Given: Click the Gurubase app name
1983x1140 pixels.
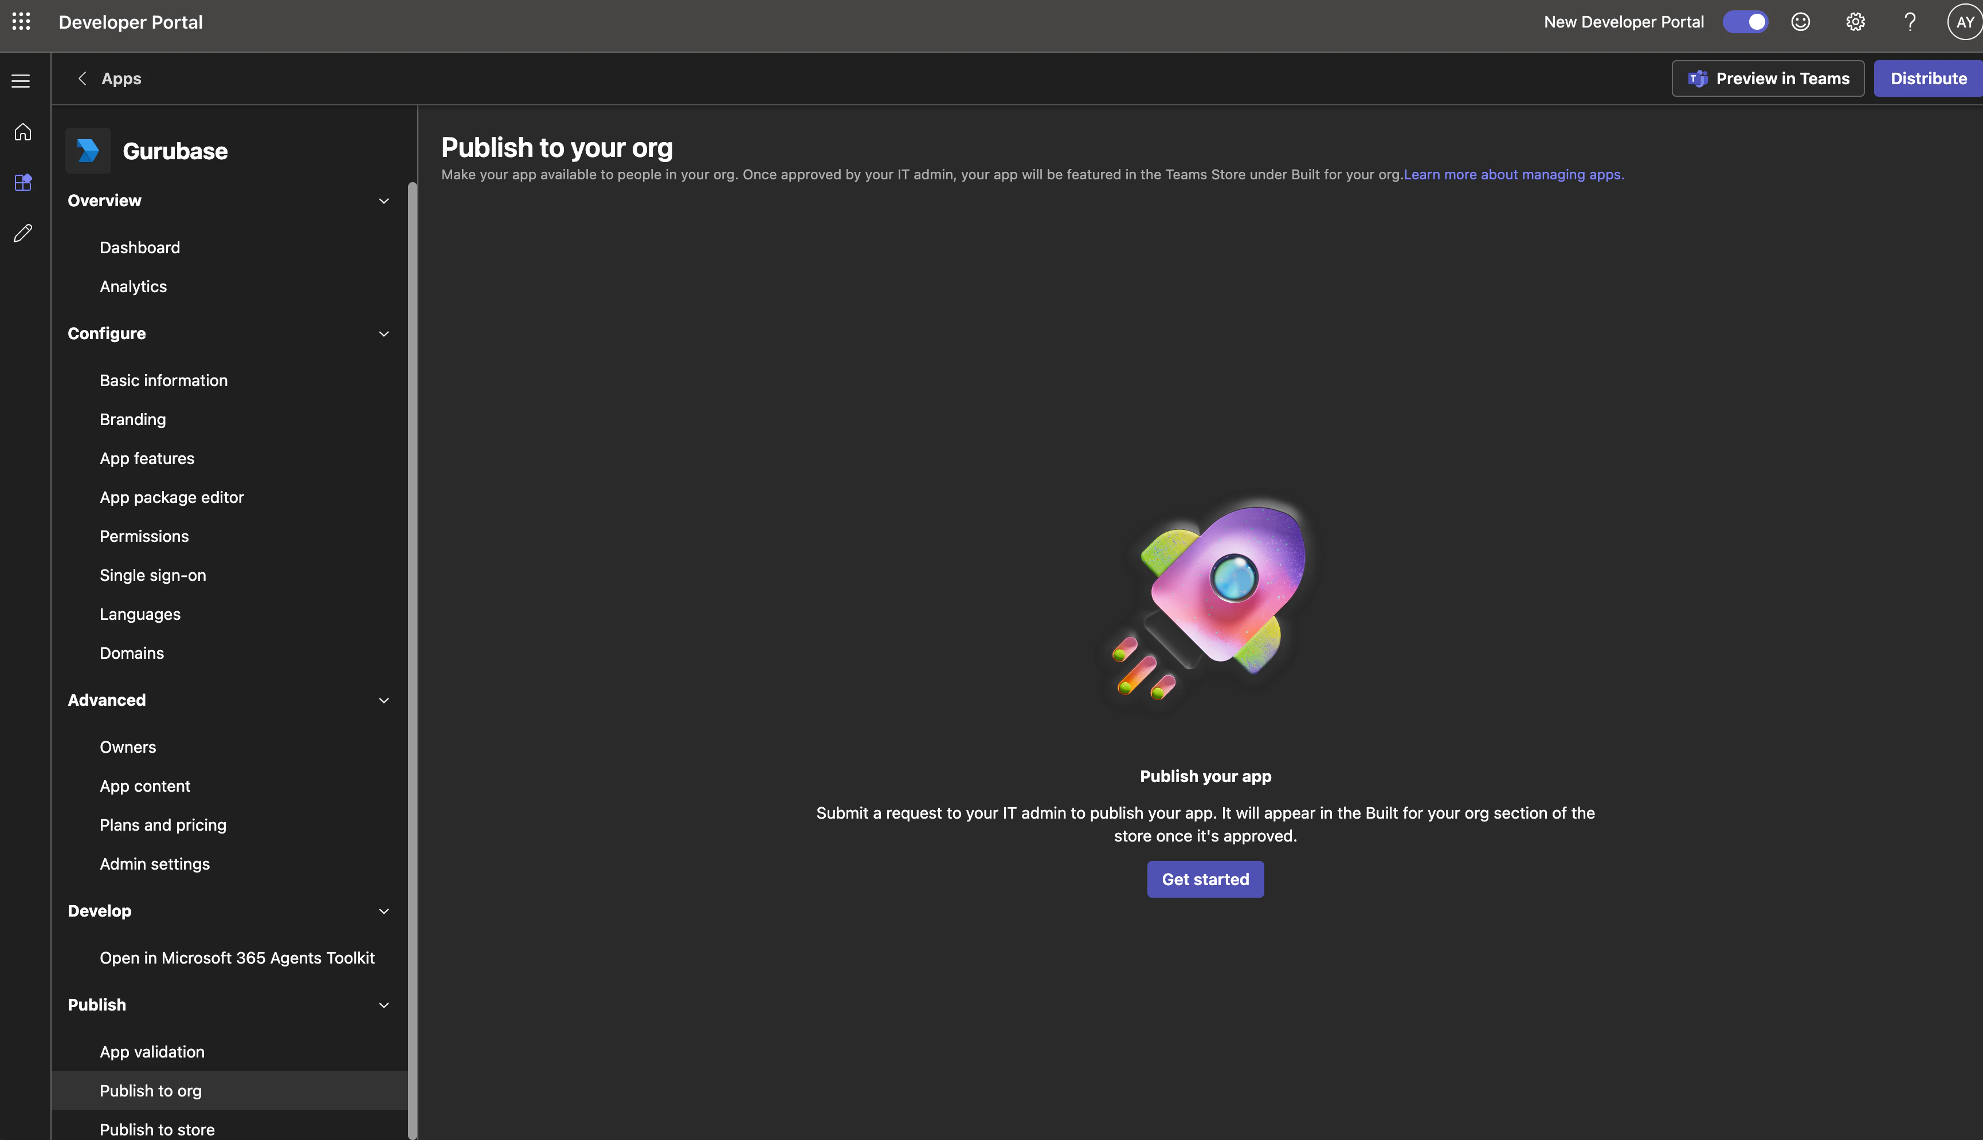Looking at the screenshot, I should (175, 151).
